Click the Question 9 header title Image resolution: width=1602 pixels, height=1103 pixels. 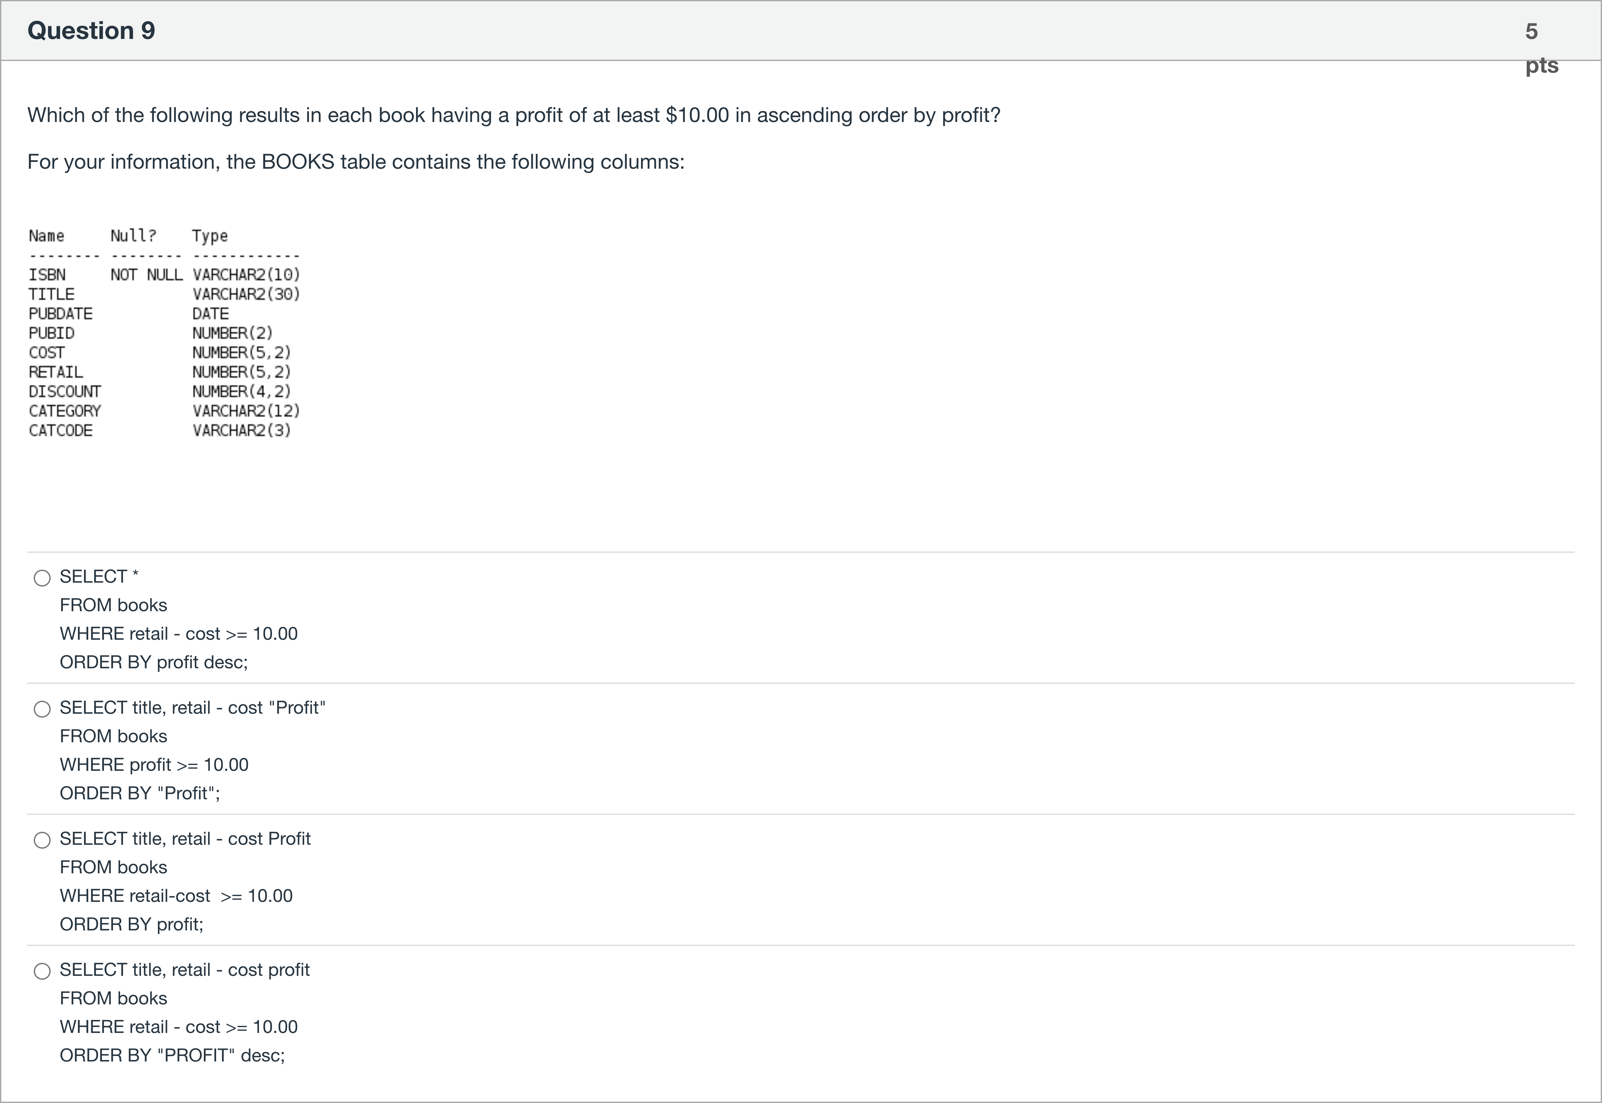click(x=91, y=30)
